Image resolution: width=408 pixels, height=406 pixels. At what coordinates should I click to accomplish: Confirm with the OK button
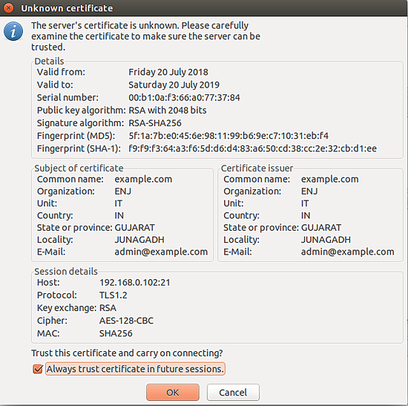click(x=173, y=392)
